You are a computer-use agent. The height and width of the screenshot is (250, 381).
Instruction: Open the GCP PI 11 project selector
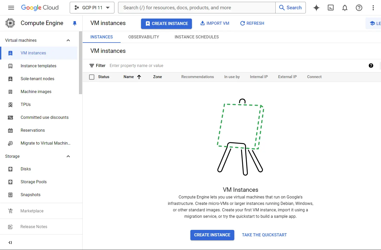coord(92,8)
